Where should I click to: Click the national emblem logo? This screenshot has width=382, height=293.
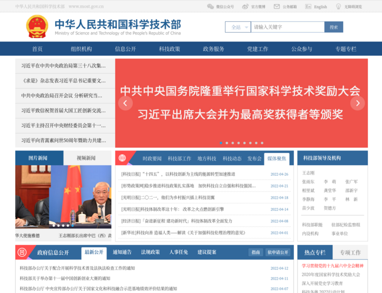click(x=37, y=26)
